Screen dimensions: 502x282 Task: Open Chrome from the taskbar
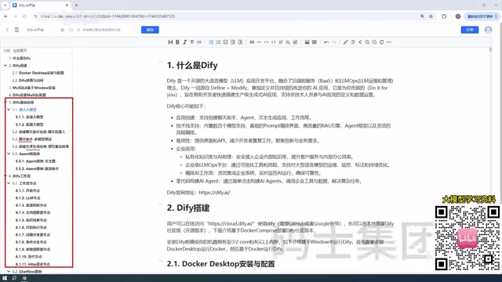[x=24, y=278]
